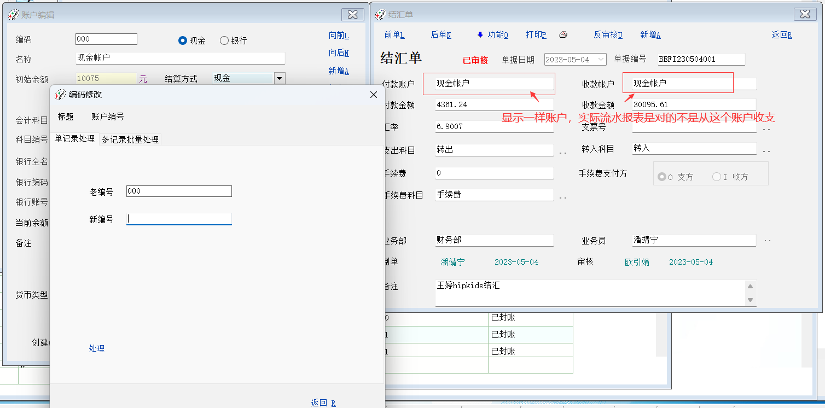825x408 pixels.
Task: Choose 收方 as 手续费支付方
Action: (717, 177)
